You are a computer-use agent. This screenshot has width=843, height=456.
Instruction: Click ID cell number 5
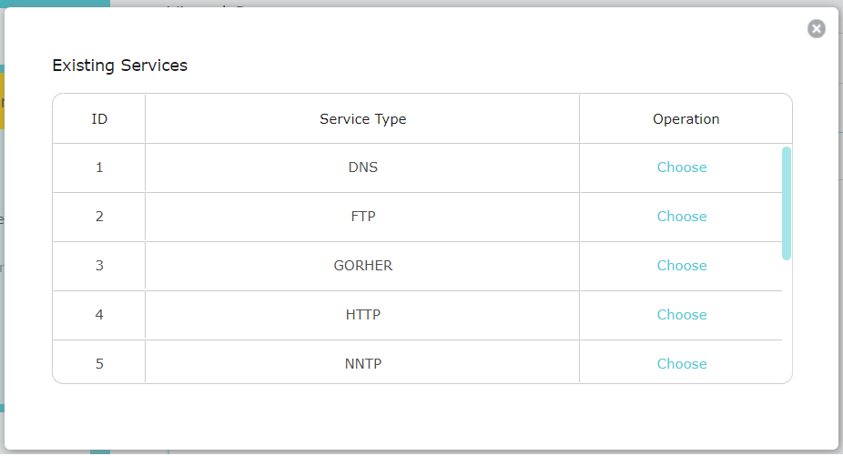[99, 362]
